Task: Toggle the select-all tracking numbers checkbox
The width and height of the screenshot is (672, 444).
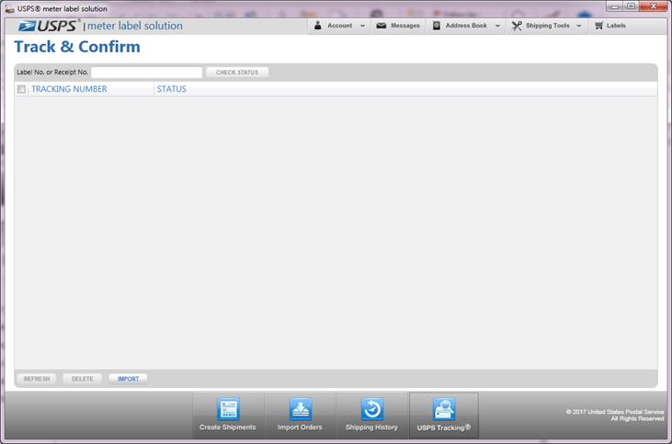Action: pyautogui.click(x=21, y=89)
